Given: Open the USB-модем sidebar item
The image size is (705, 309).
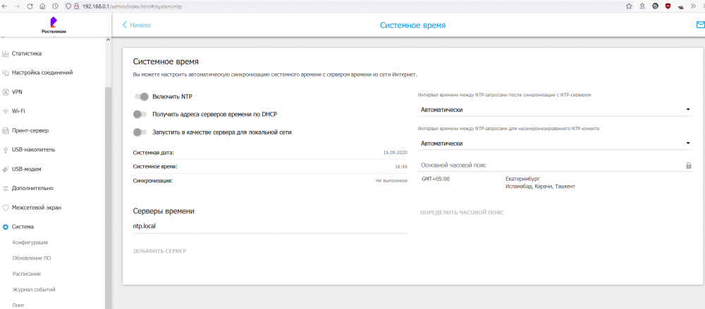Looking at the screenshot, I should coord(28,169).
